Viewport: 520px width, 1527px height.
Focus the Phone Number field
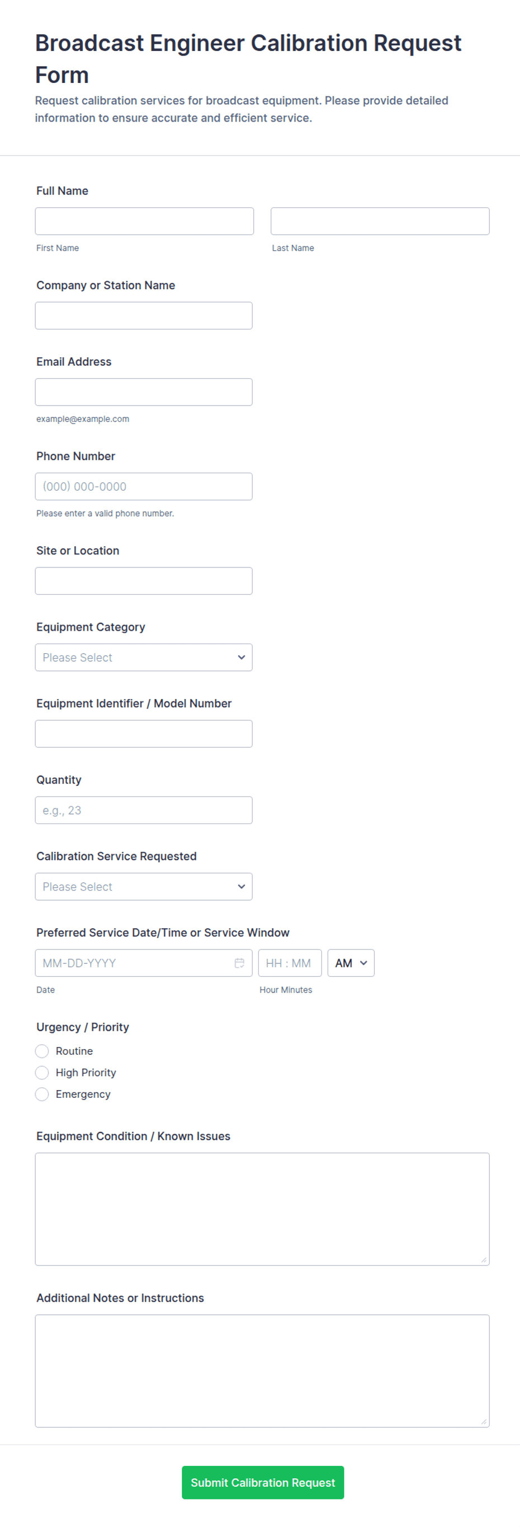point(144,486)
